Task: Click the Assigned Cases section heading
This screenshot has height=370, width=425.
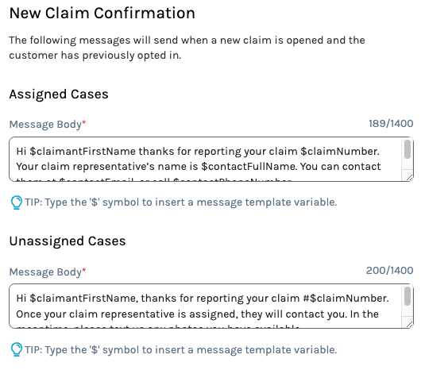Action: (x=59, y=94)
